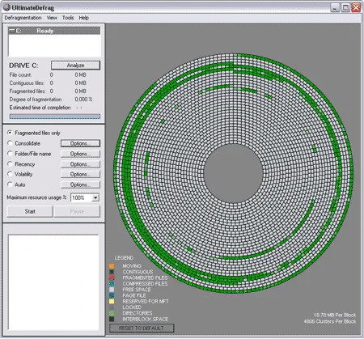
Task: Select the C: drive icon in list
Action: coord(12,31)
